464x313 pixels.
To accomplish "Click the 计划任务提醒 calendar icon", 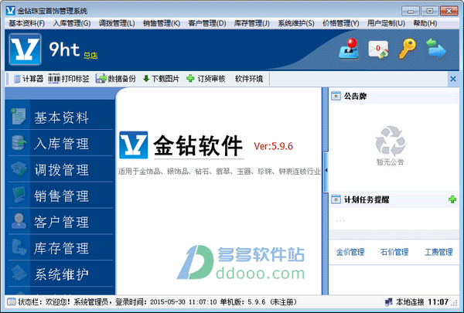I will click(336, 199).
